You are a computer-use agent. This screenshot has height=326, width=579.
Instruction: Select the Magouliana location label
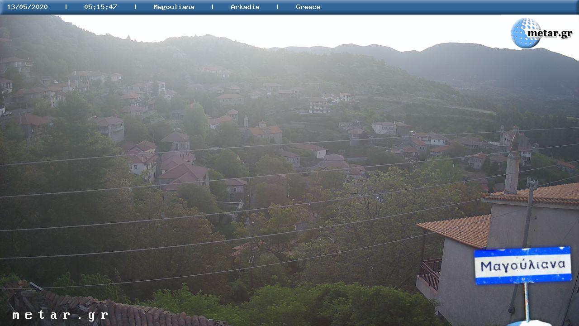tap(174, 7)
